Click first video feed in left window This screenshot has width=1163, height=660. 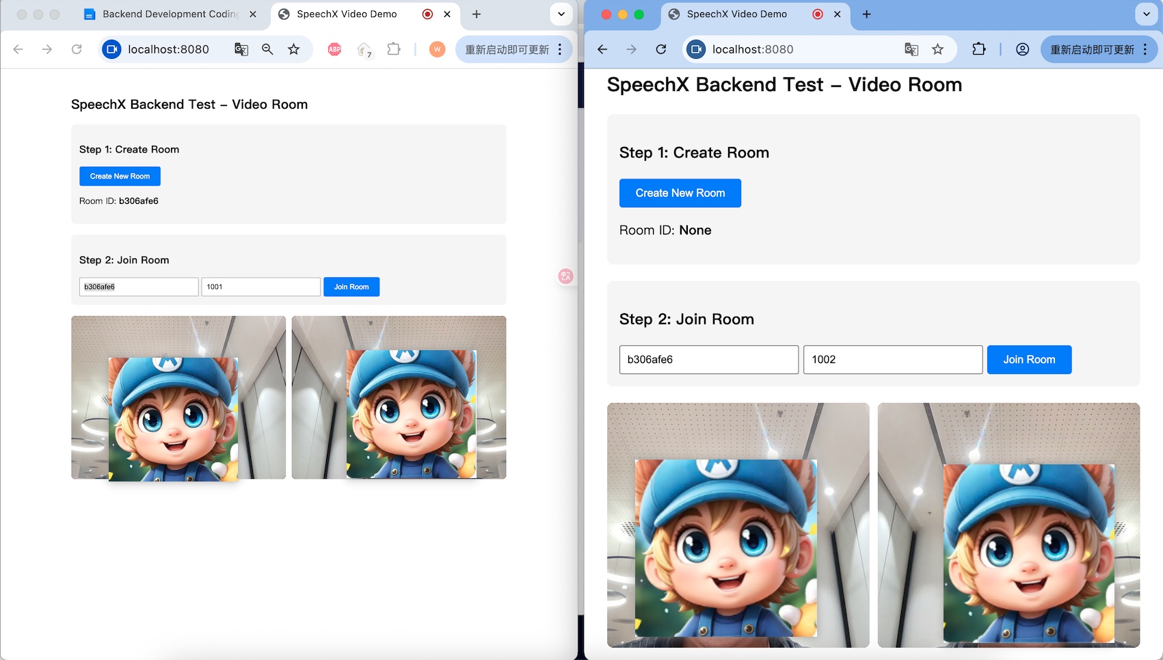(178, 397)
